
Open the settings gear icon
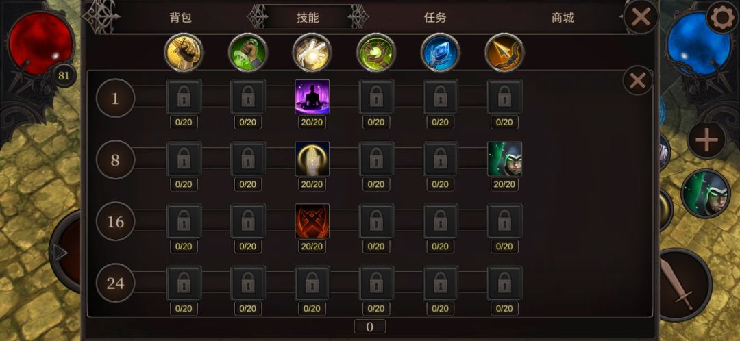[723, 17]
